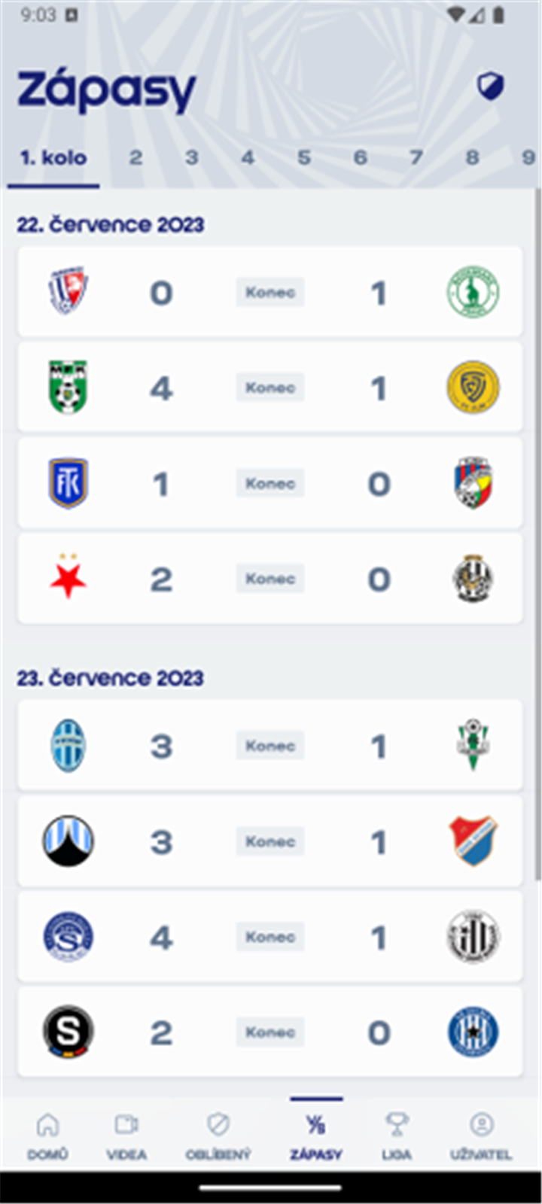This screenshot has height=1204, width=542.
Task: Select the Baník Ostrava crest
Action: [x=473, y=841]
